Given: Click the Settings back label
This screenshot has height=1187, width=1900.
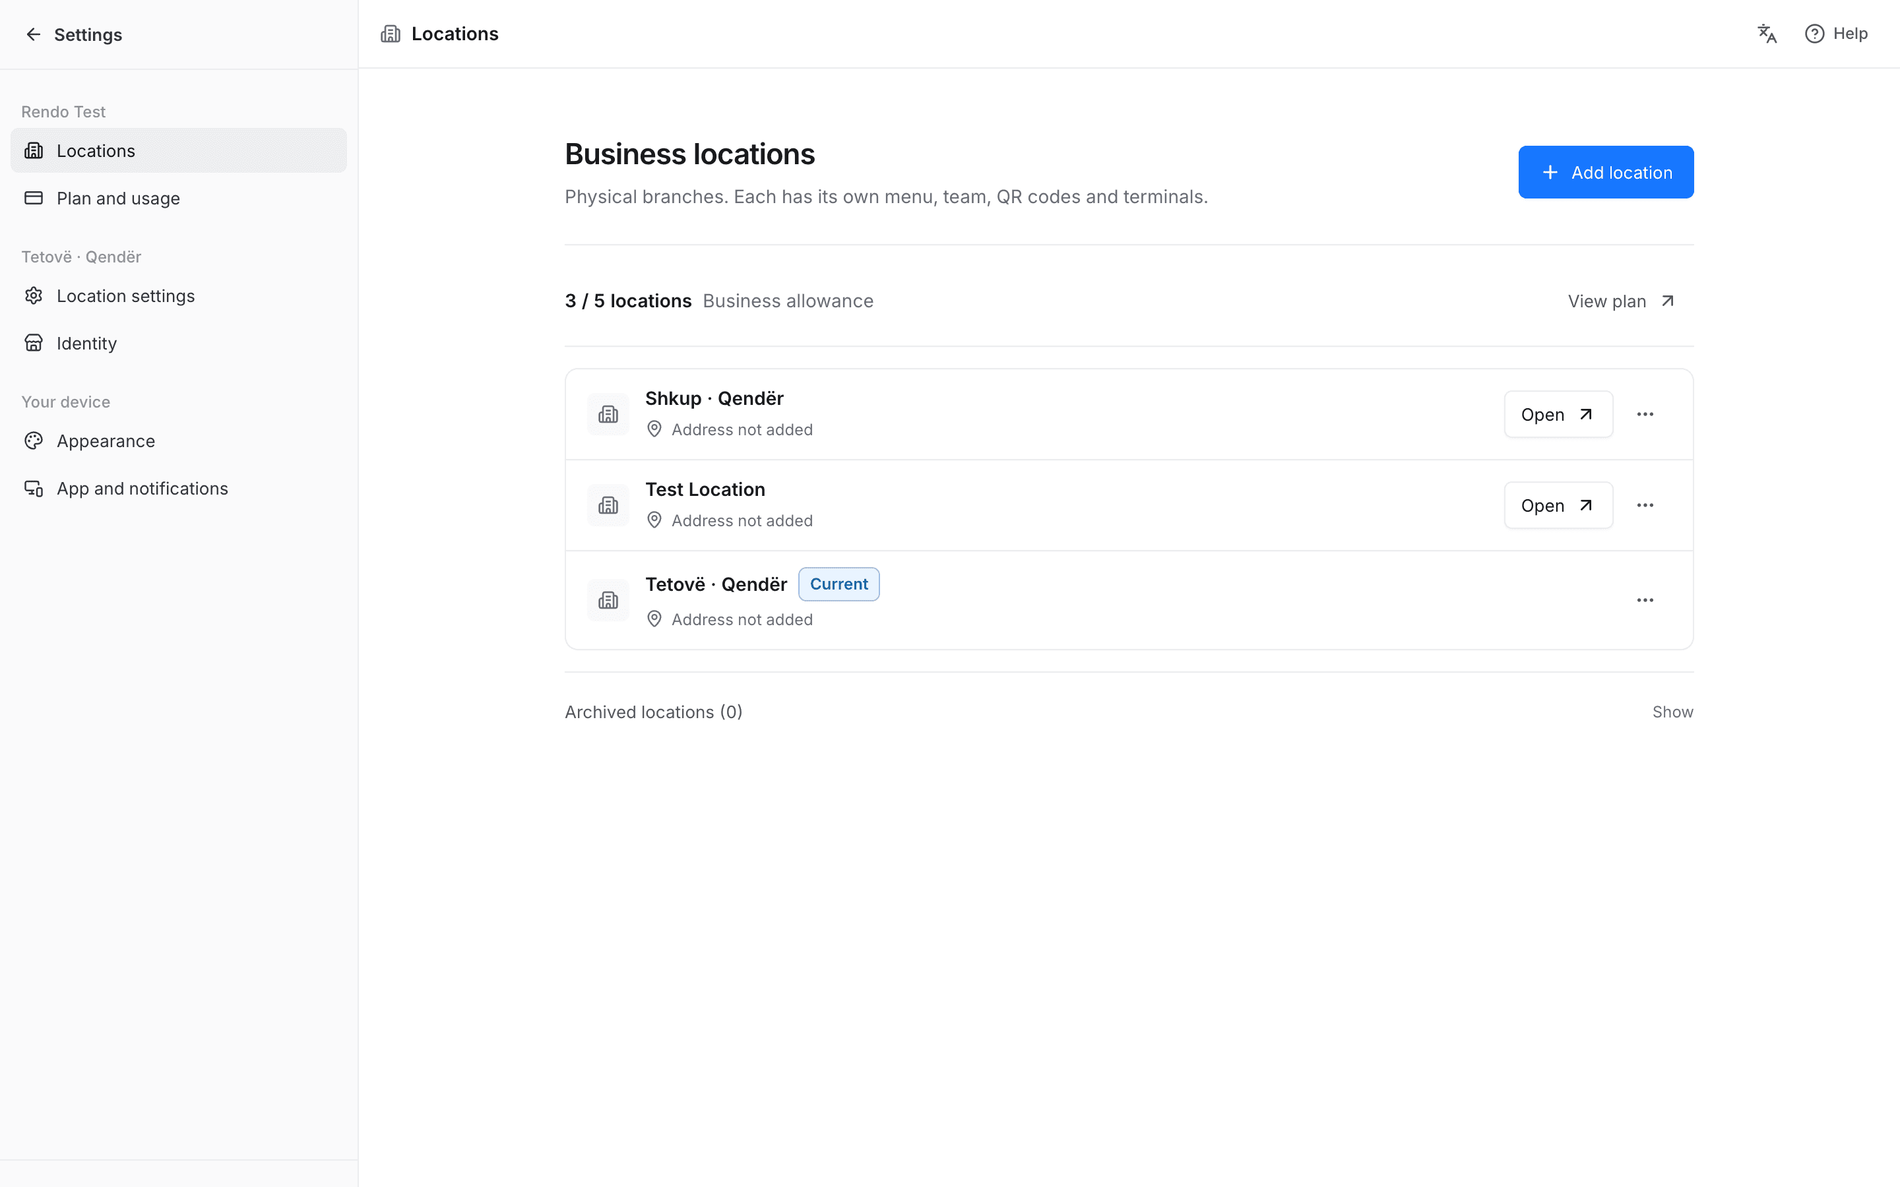Looking at the screenshot, I should pyautogui.click(x=88, y=34).
